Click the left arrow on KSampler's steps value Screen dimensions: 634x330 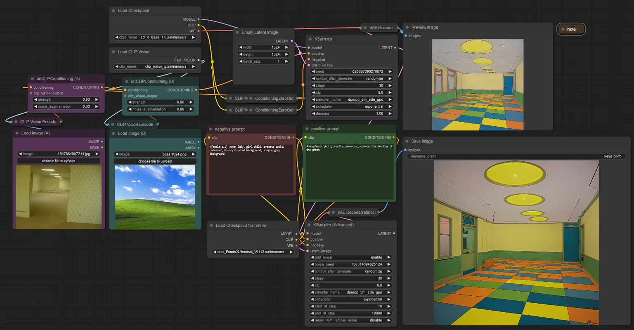[313, 85]
